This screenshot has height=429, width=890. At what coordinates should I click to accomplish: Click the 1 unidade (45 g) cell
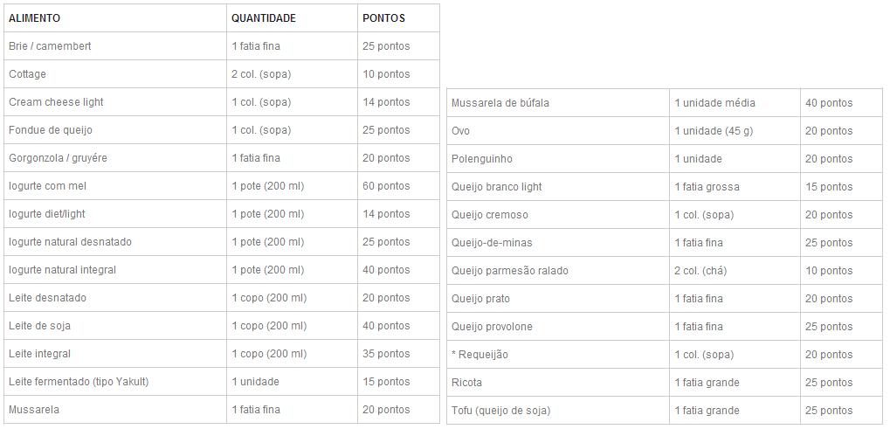click(x=714, y=131)
